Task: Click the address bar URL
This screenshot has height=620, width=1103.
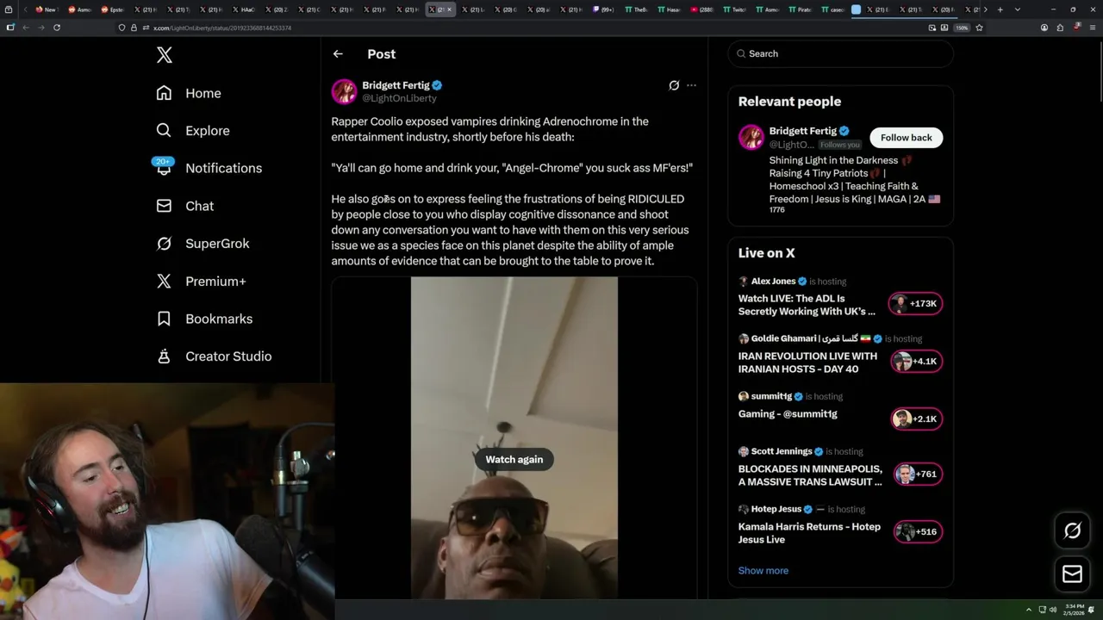Action: pos(222,28)
